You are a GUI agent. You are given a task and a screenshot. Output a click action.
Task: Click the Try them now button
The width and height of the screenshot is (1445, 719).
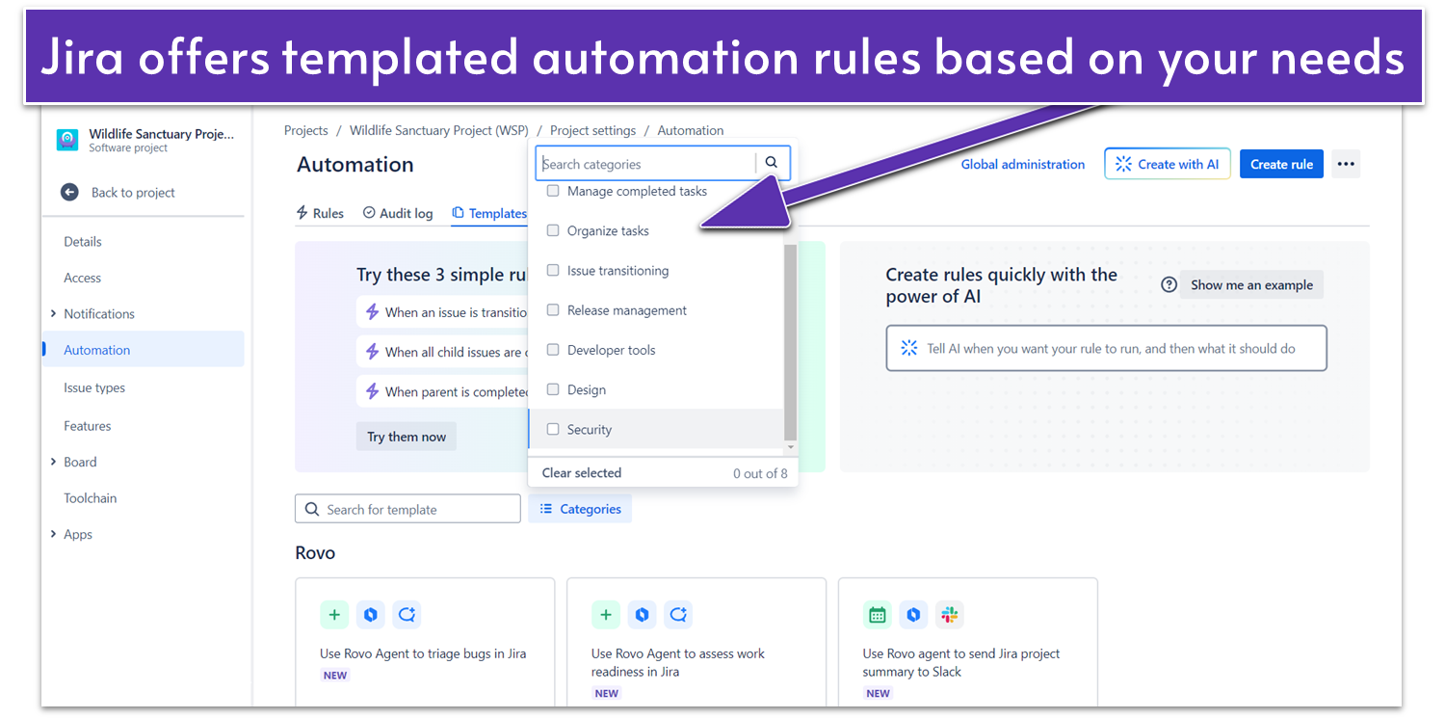coord(407,437)
